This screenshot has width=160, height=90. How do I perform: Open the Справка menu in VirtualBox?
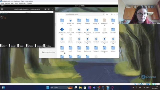point(29,3)
